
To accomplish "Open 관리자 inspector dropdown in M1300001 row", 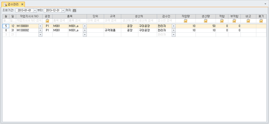I will click(173, 26).
